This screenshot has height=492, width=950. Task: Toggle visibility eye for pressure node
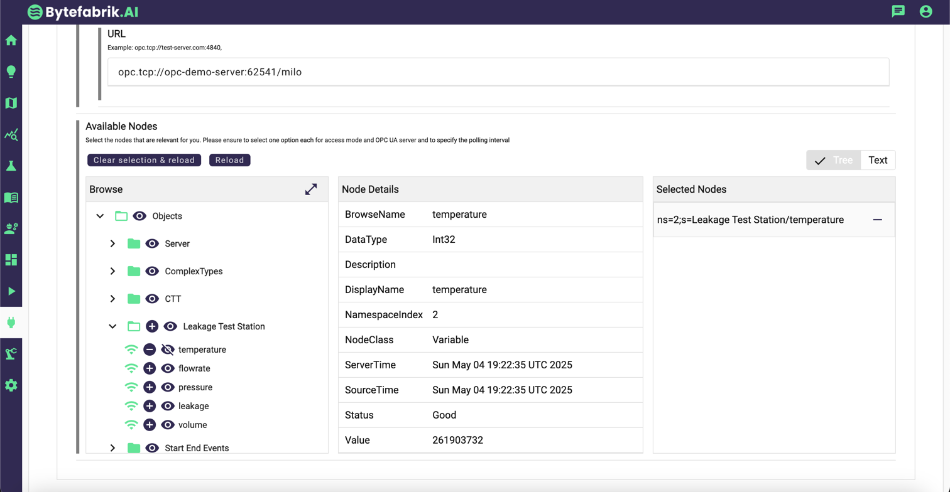click(168, 387)
